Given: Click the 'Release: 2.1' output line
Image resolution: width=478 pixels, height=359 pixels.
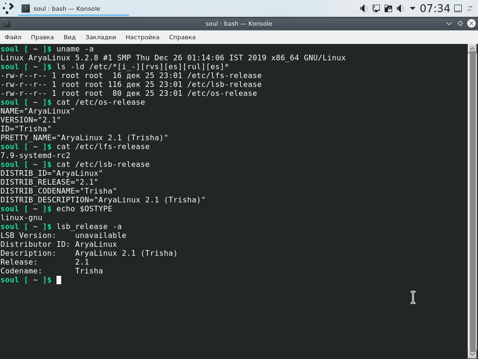Looking at the screenshot, I should pos(44,262).
